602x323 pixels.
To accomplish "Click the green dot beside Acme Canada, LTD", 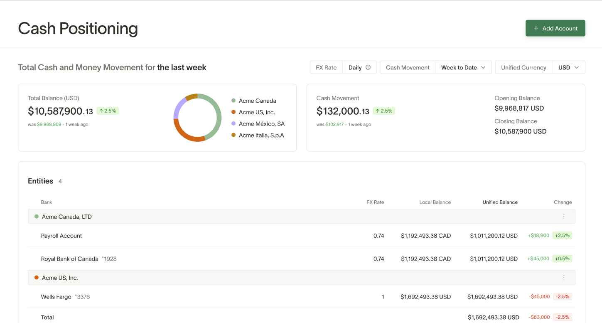I will tap(37, 217).
